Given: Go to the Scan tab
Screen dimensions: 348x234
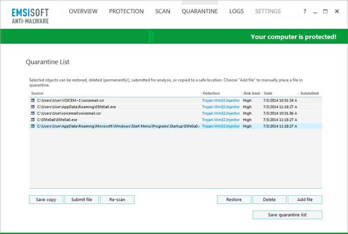Looking at the screenshot, I should (163, 11).
